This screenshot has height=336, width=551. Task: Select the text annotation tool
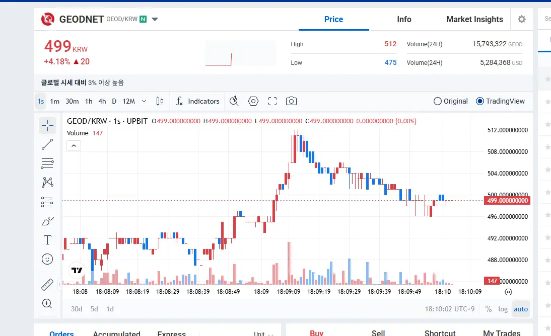click(x=47, y=240)
